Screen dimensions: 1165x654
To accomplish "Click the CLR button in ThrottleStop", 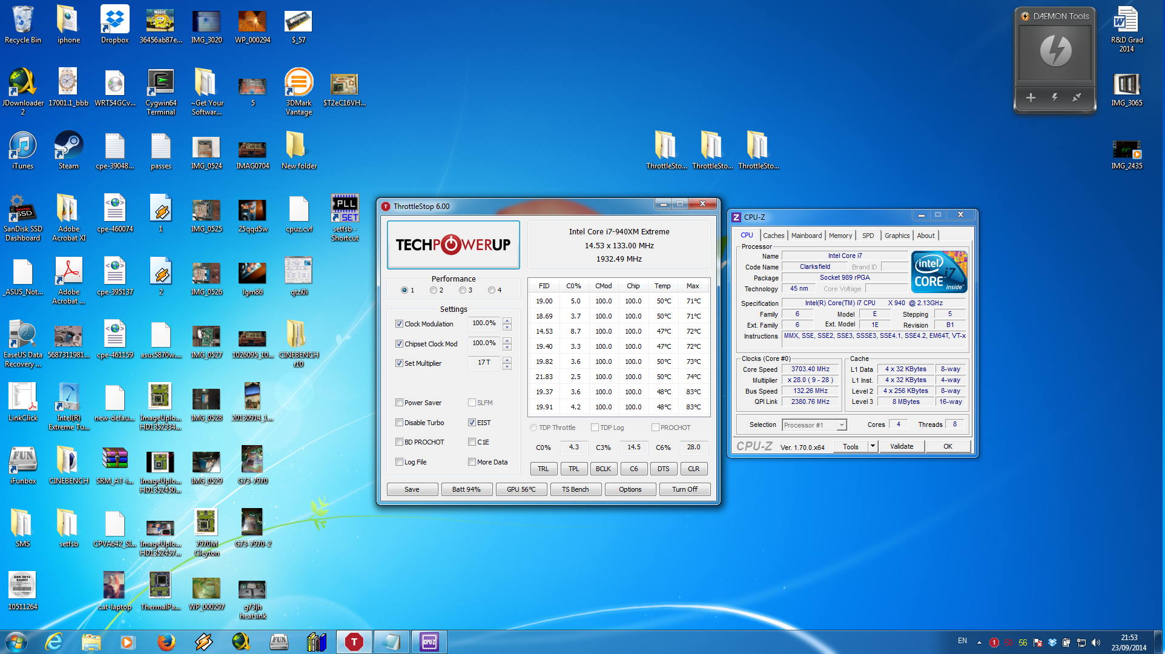I will (694, 469).
